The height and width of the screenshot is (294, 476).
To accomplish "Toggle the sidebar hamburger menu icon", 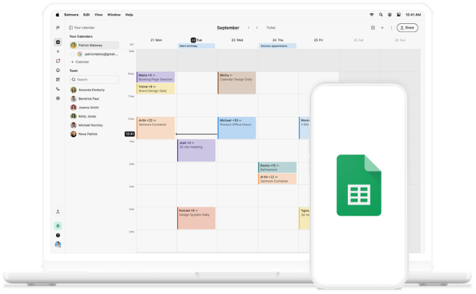I will [58, 27].
